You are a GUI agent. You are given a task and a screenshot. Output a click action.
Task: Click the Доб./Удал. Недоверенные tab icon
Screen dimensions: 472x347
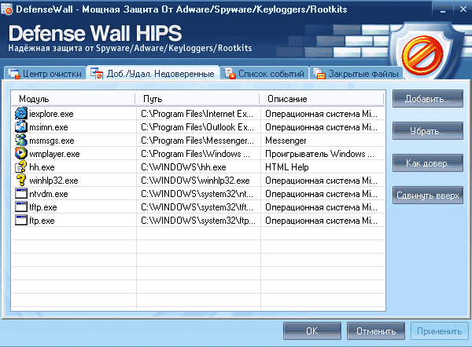(97, 74)
